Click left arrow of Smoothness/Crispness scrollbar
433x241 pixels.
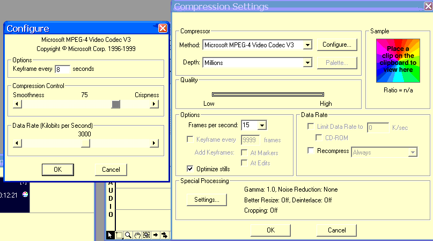[17, 104]
